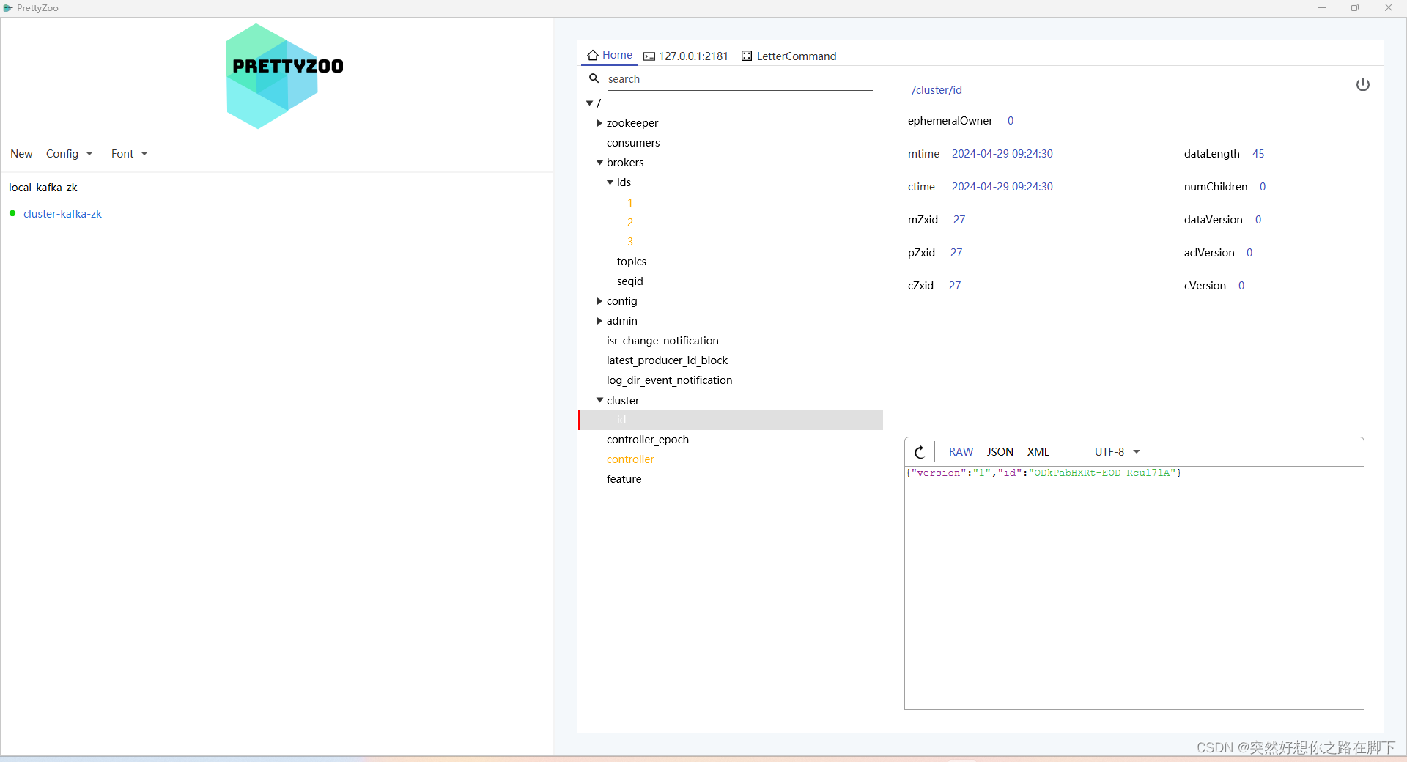Open the 127.0.0.1:2181 terminal tab
This screenshot has width=1407, height=762.
click(686, 56)
